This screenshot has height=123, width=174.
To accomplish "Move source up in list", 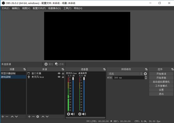I will [x=43, y=116].
